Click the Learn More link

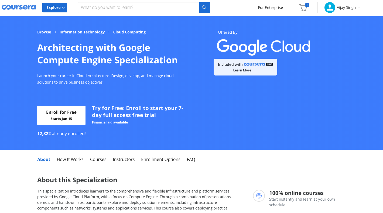pyautogui.click(x=242, y=70)
